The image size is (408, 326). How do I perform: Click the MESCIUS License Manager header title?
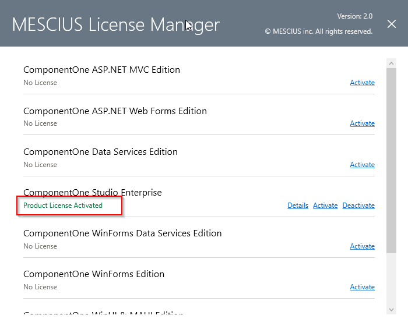(115, 24)
